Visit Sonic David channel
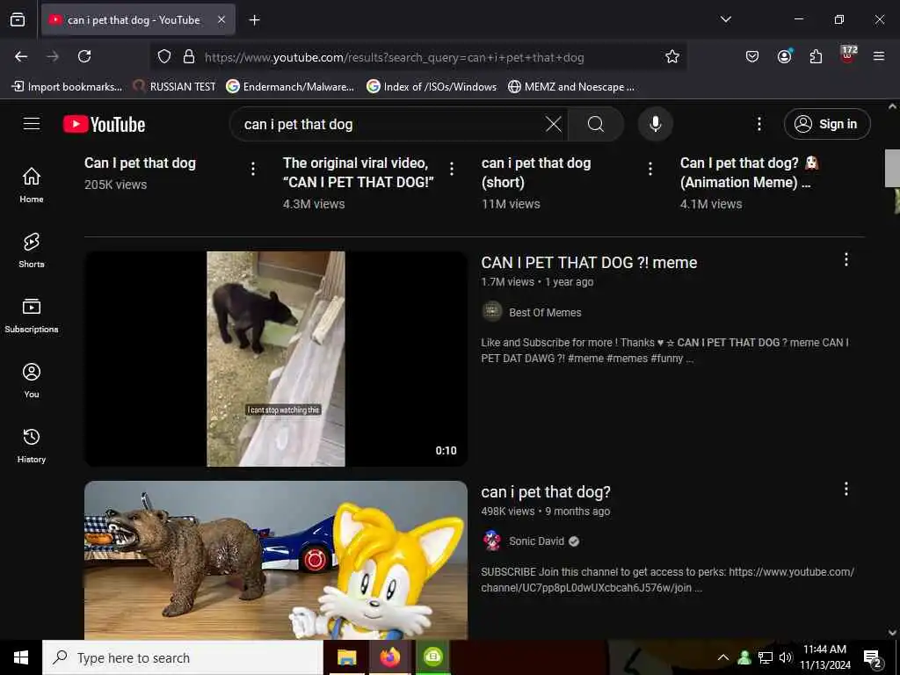900x675 pixels. [536, 541]
